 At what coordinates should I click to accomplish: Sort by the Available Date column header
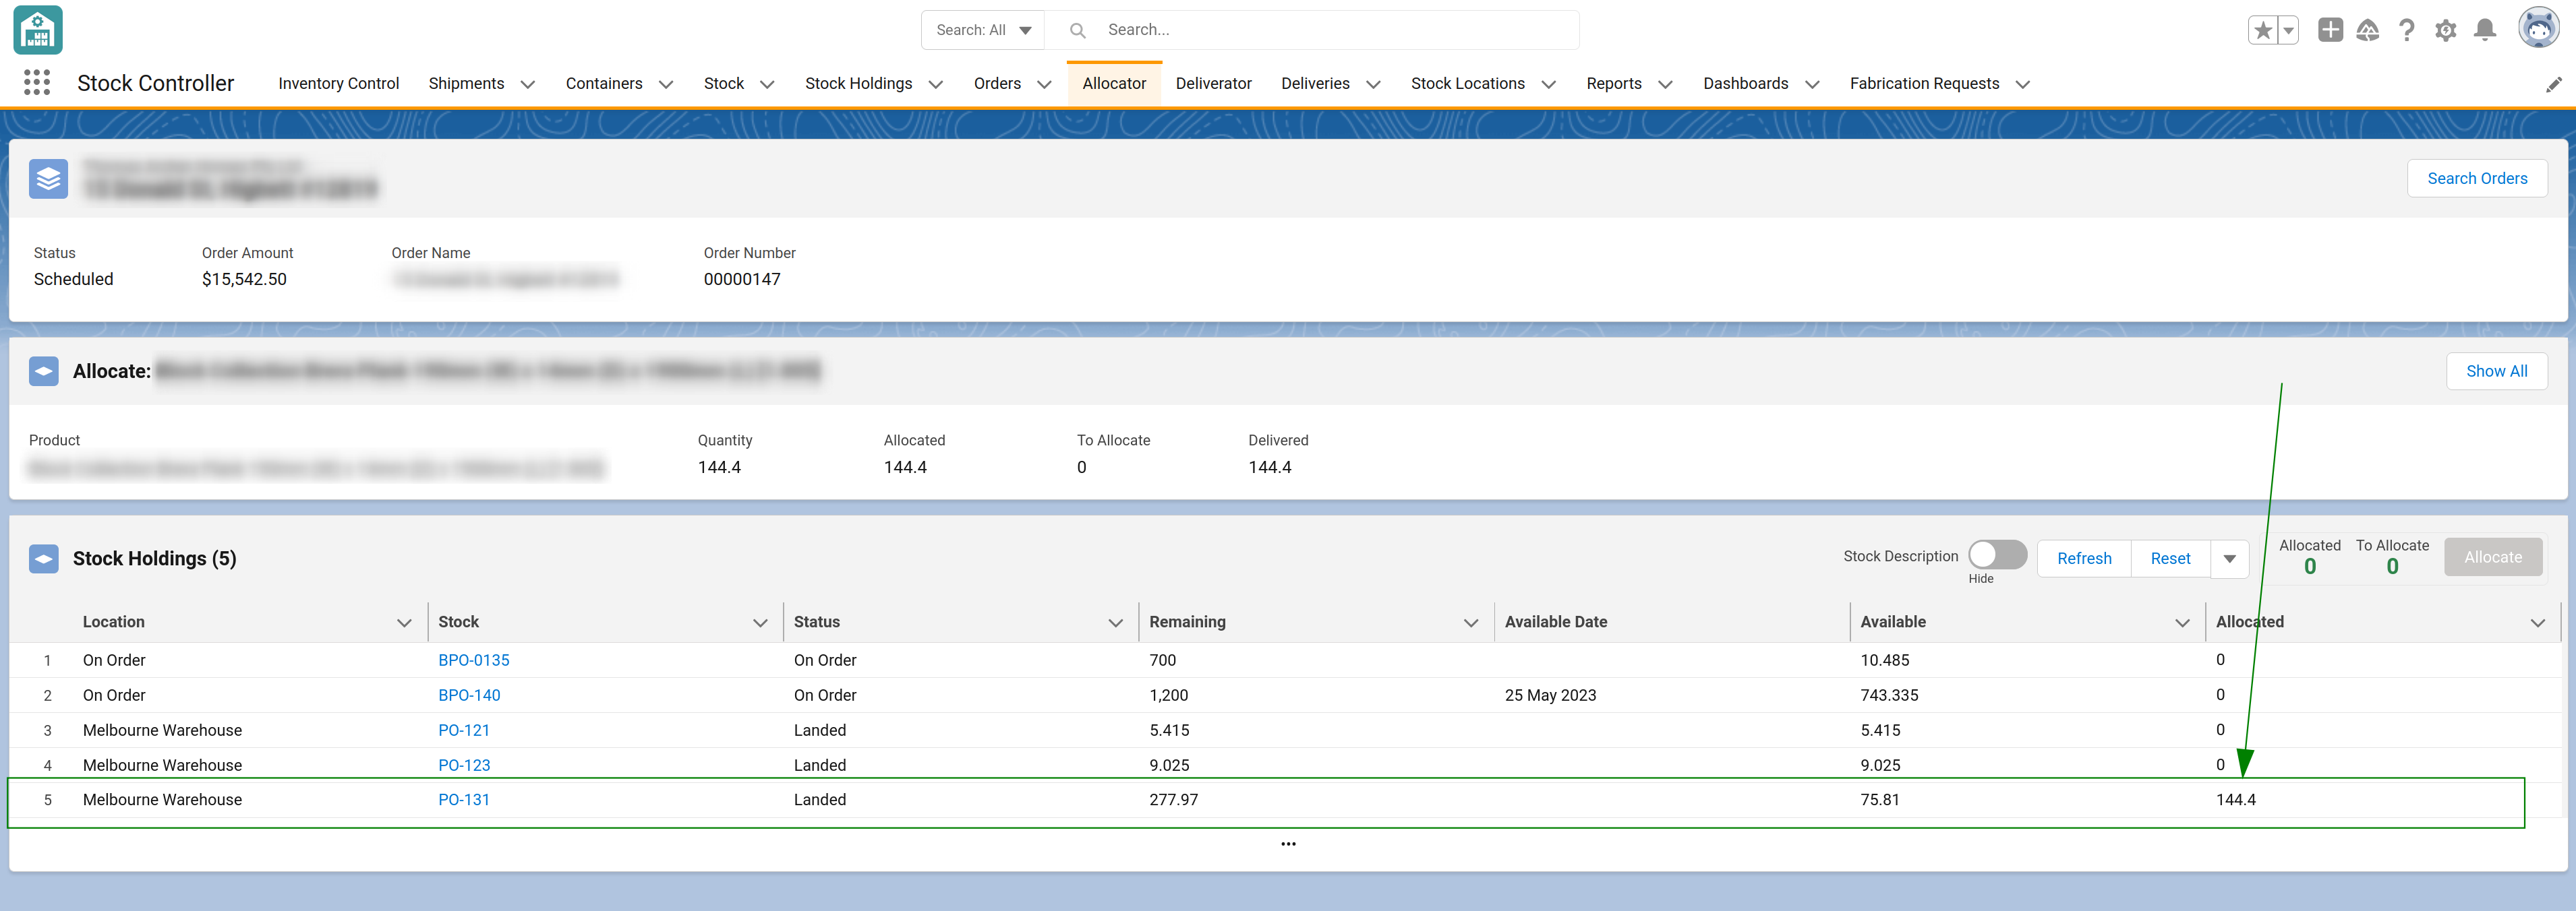(x=1555, y=623)
